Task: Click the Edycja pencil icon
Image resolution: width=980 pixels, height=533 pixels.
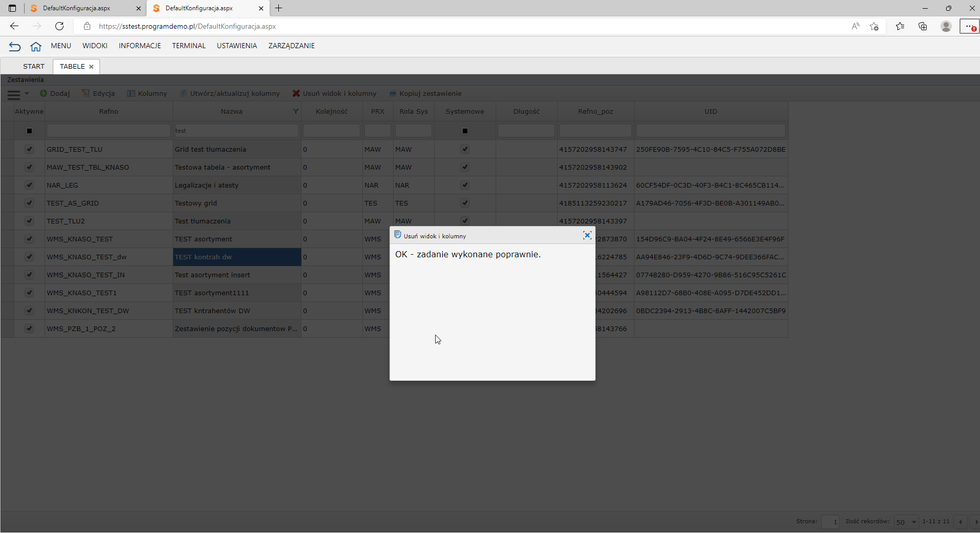Action: [86, 93]
